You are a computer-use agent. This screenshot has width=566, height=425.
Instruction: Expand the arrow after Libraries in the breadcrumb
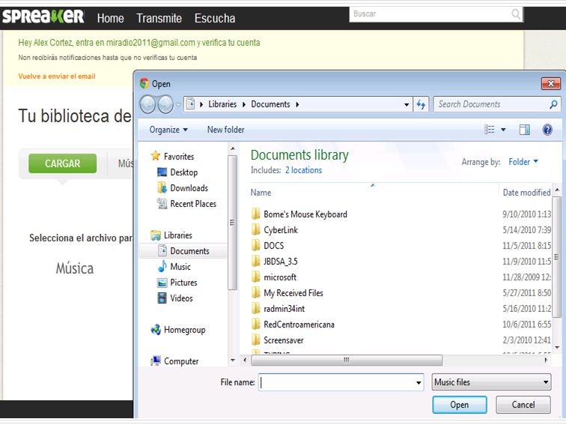click(x=244, y=104)
